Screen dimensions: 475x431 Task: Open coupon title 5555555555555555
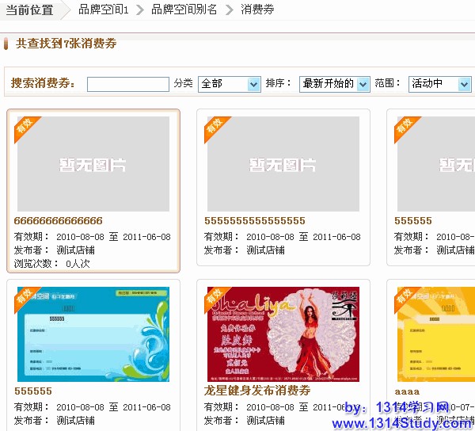(x=255, y=221)
